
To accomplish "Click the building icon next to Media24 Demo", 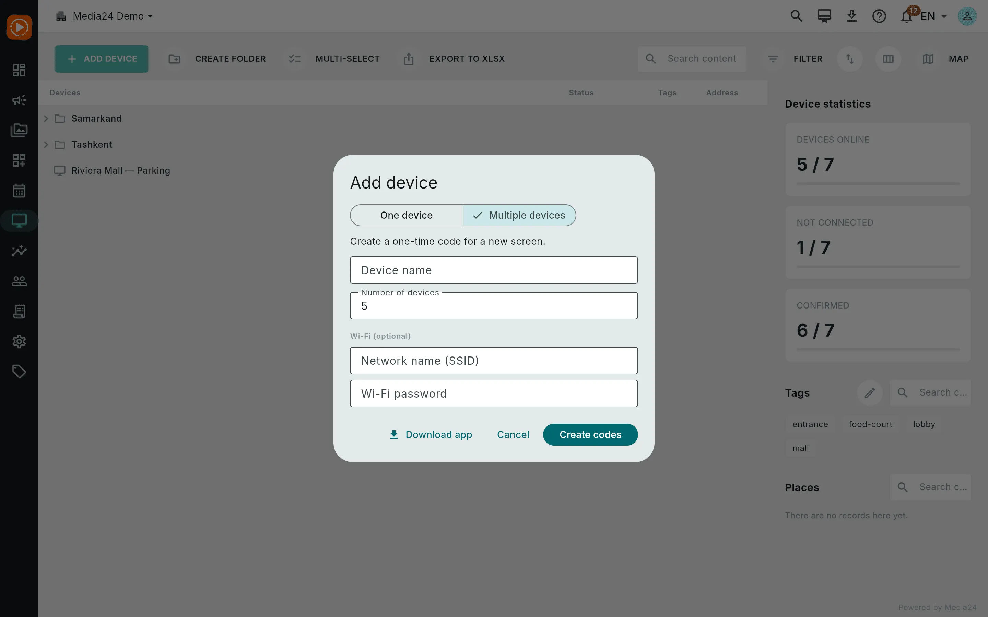I will [x=61, y=16].
